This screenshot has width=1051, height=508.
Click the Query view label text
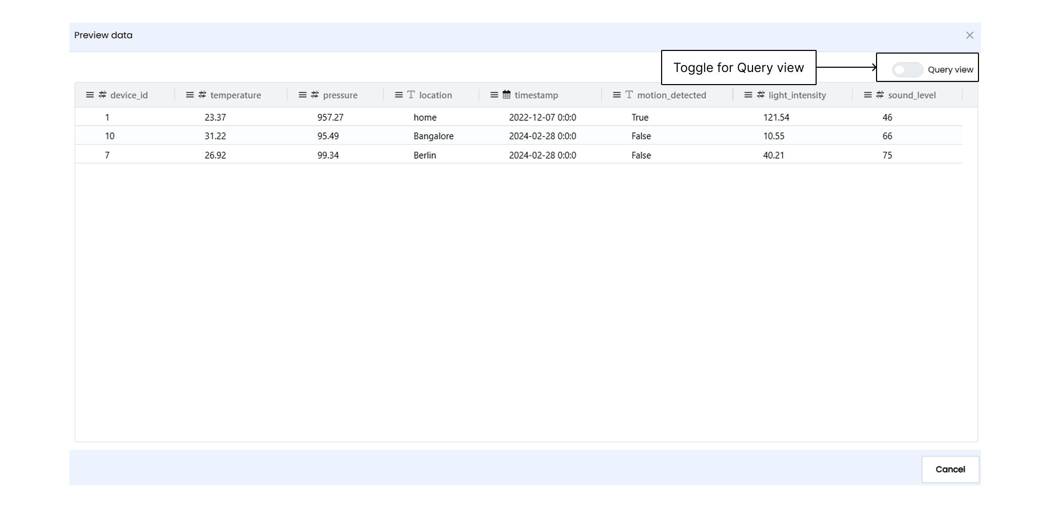pyautogui.click(x=950, y=70)
